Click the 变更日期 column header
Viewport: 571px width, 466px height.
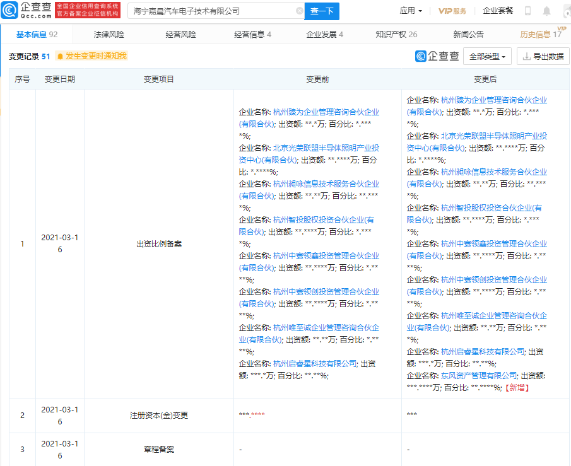coord(60,79)
